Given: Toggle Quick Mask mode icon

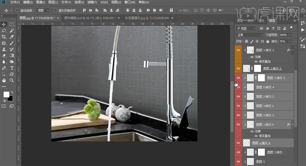Looking at the screenshot, I should [x=4, y=106].
